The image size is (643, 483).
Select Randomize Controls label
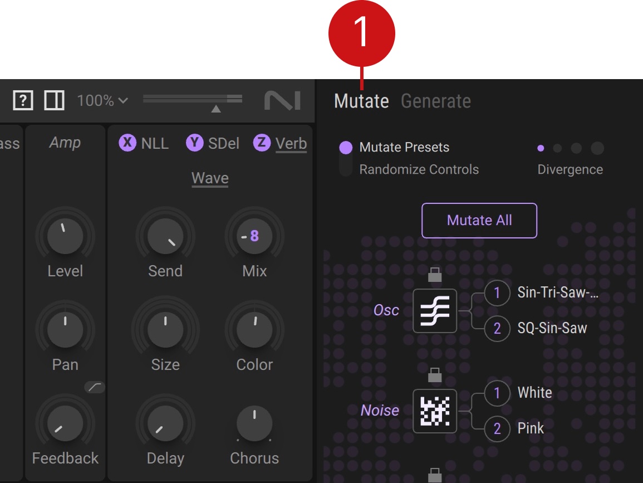[419, 169]
